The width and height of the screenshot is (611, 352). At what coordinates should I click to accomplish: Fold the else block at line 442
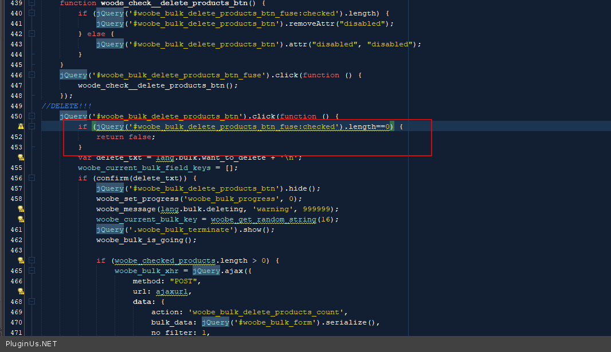click(x=32, y=34)
